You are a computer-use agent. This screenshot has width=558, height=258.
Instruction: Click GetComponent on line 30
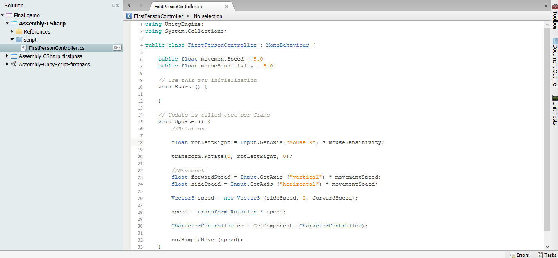tap(273, 226)
